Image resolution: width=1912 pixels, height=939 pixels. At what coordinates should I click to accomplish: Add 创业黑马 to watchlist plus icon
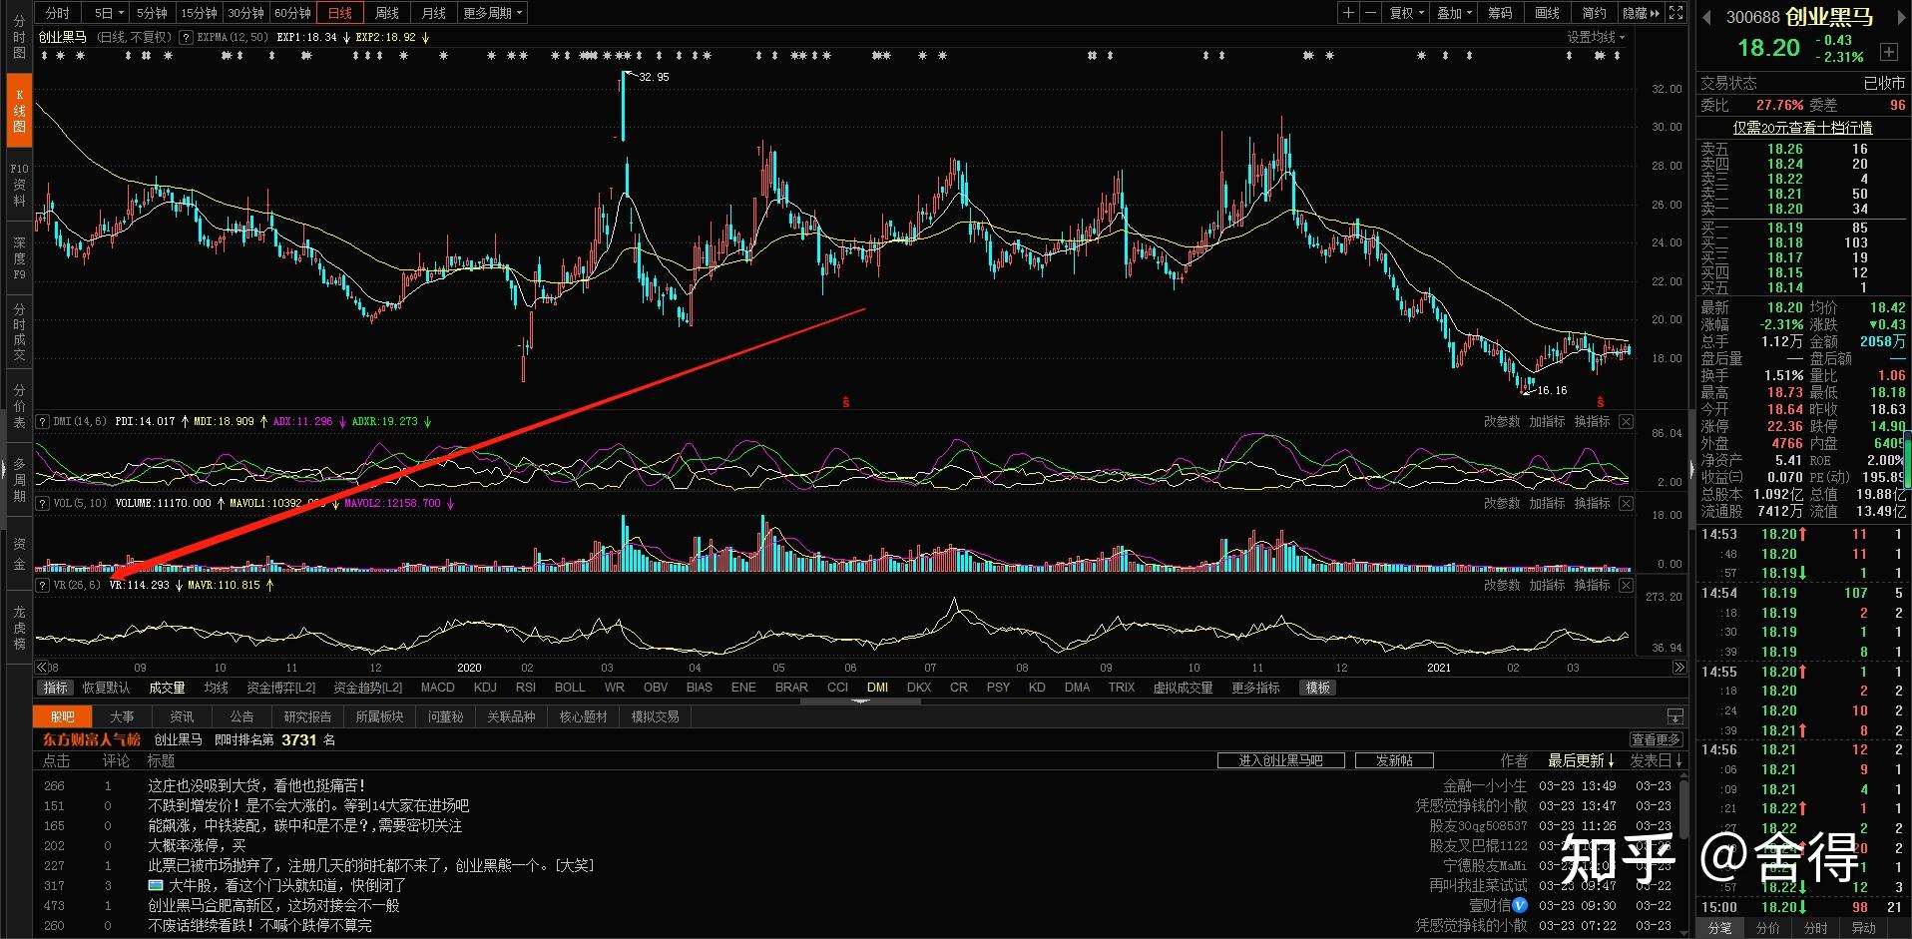coord(1888,51)
